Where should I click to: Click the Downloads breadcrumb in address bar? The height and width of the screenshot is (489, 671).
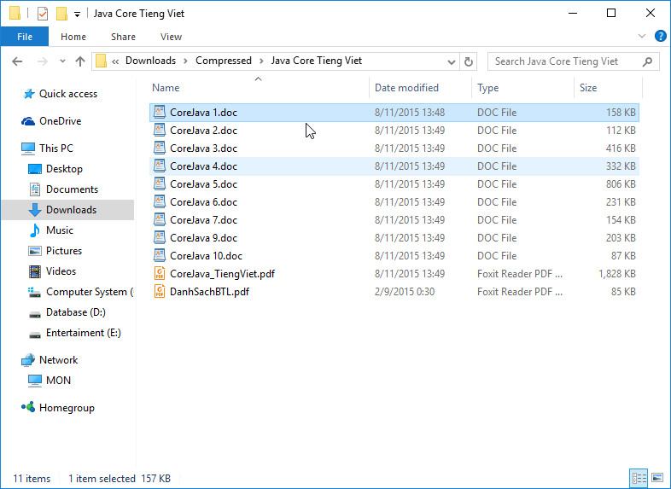(150, 61)
